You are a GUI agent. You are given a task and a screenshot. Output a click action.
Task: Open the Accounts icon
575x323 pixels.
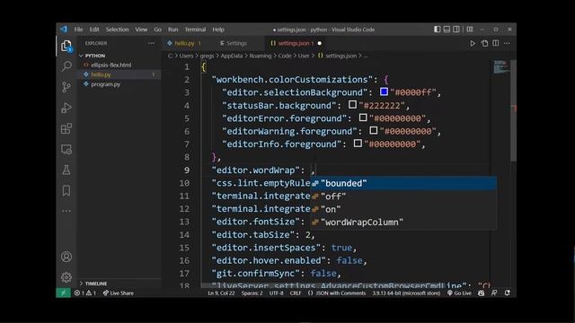coord(66,257)
